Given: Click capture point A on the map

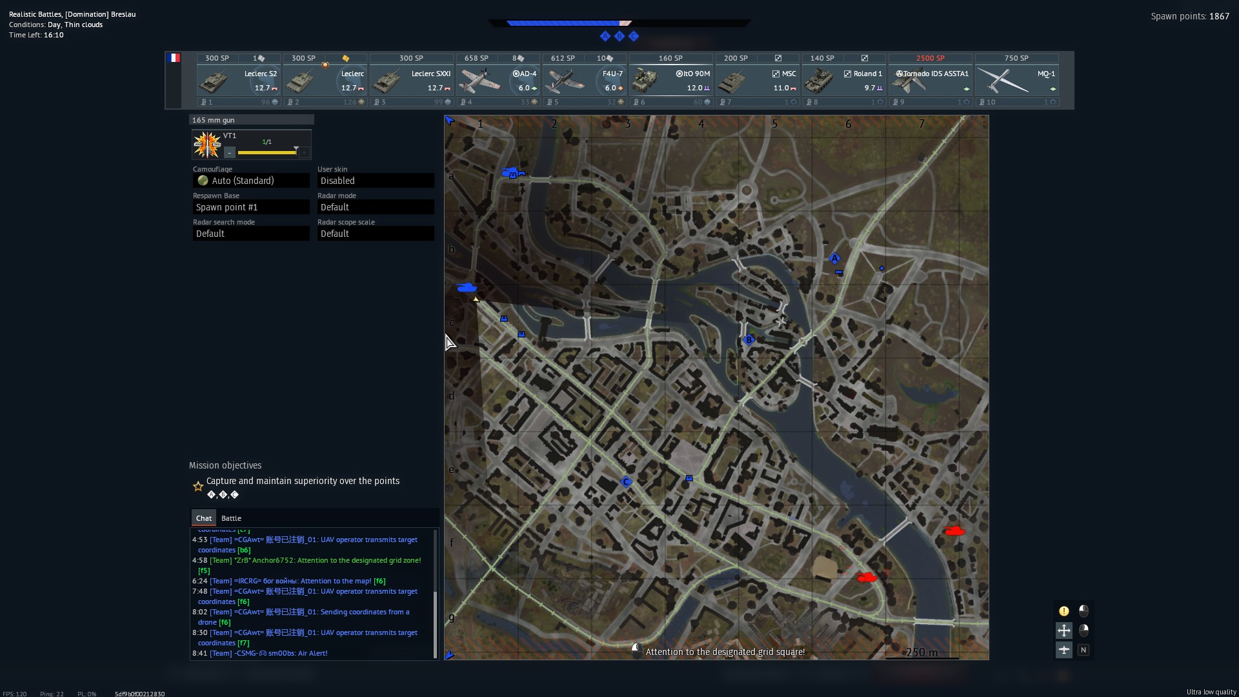Looking at the screenshot, I should click(x=834, y=258).
